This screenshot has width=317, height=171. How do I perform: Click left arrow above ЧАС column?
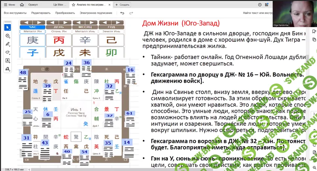click(26, 23)
